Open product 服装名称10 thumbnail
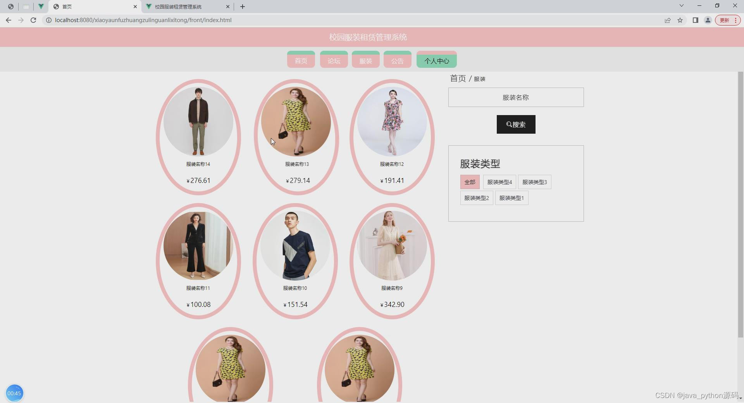The image size is (744, 403). pyautogui.click(x=295, y=245)
